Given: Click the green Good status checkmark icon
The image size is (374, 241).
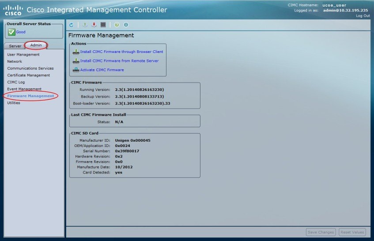Looking at the screenshot, I should pyautogui.click(x=11, y=32).
